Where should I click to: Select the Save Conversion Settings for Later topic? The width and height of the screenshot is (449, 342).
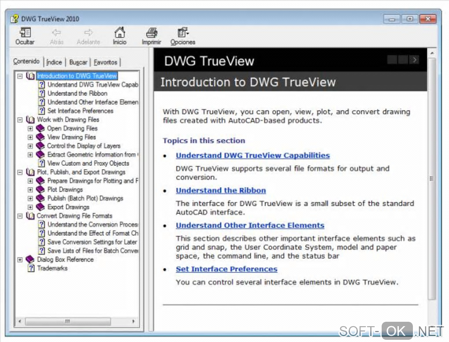click(x=92, y=242)
